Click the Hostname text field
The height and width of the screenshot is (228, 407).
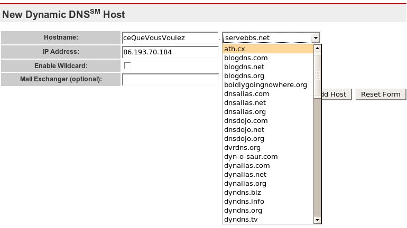click(170, 38)
